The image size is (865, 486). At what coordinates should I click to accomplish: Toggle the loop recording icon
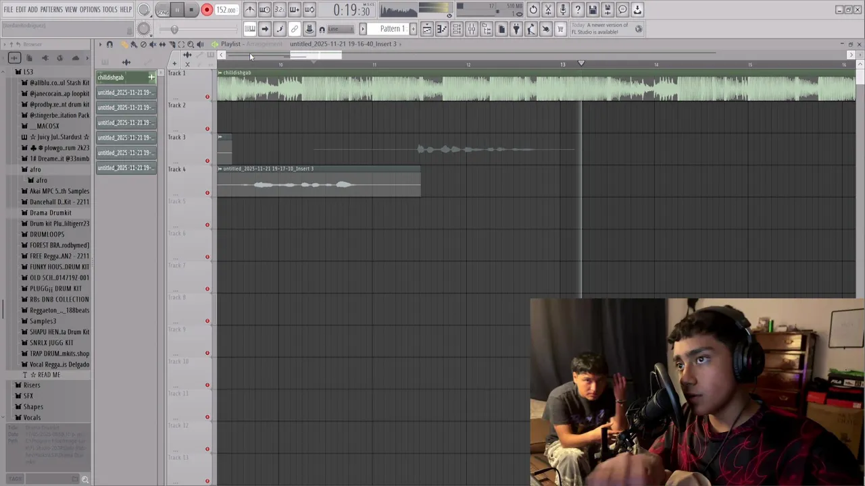(x=310, y=10)
